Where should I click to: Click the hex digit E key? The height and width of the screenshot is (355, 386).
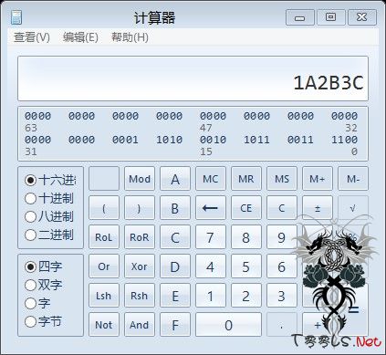coord(175,296)
